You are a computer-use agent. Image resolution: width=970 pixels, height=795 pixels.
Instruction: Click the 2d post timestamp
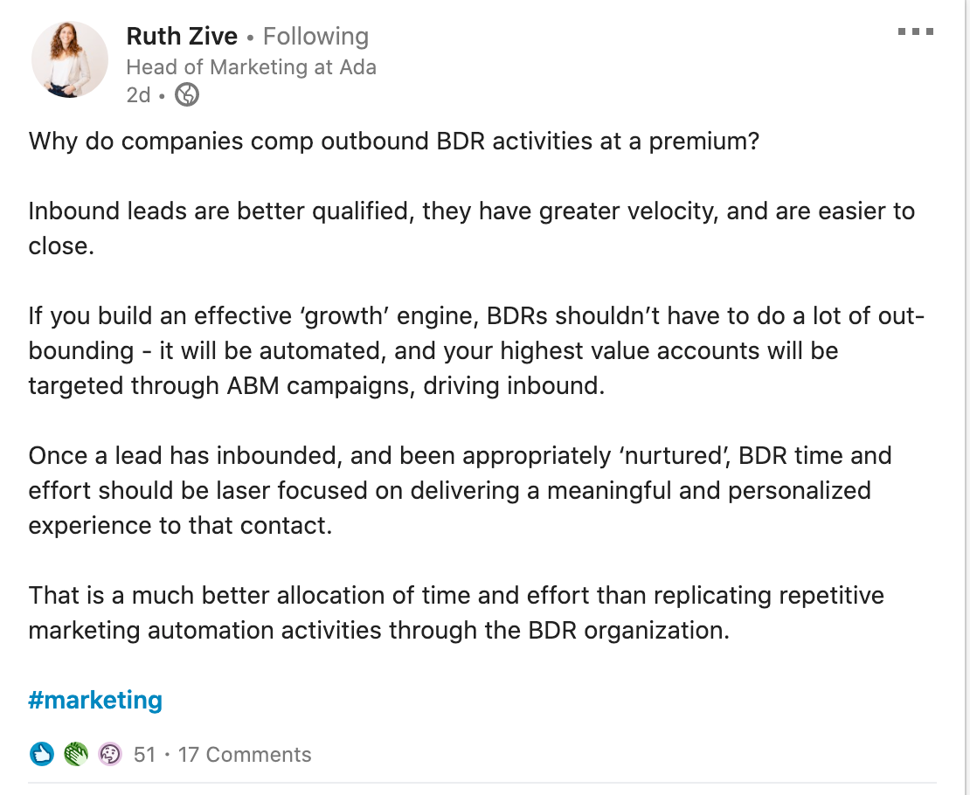click(x=139, y=95)
